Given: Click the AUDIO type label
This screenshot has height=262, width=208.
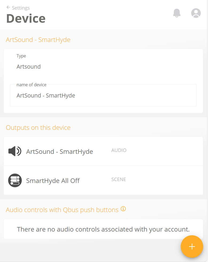Looking at the screenshot, I should coord(119,150).
